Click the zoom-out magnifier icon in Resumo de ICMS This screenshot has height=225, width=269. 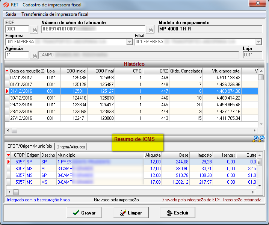261,139
